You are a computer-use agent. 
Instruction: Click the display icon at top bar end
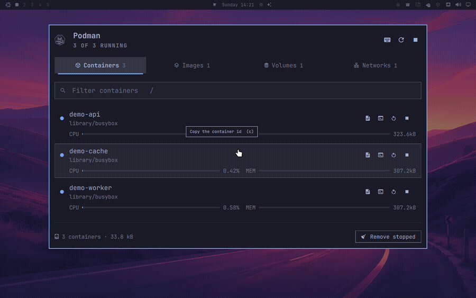(468, 5)
